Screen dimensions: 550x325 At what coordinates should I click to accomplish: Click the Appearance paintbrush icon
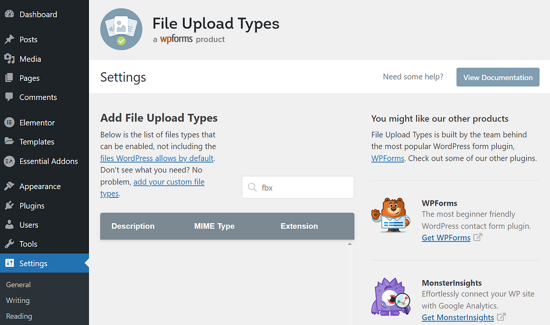click(x=9, y=186)
